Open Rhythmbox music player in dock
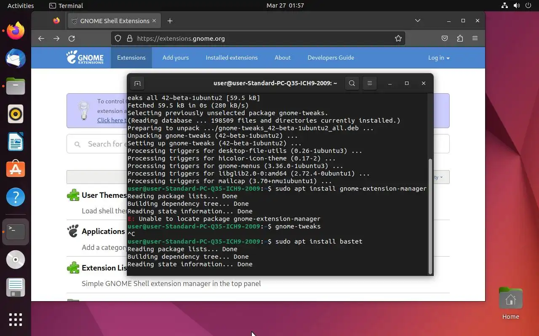Viewport: 539px width, 336px height. 16,114
